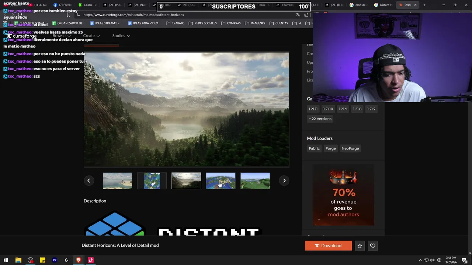Image resolution: width=472 pixels, height=265 pixels.
Task: Select the green plains thumbnail
Action: pyautogui.click(x=255, y=181)
